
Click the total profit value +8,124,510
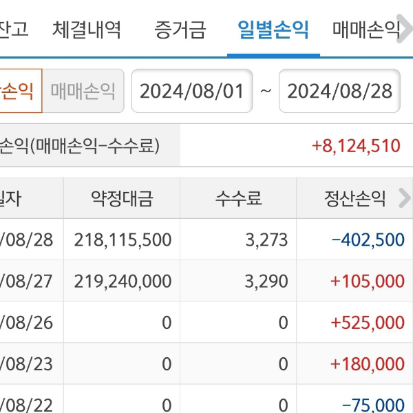[355, 146]
